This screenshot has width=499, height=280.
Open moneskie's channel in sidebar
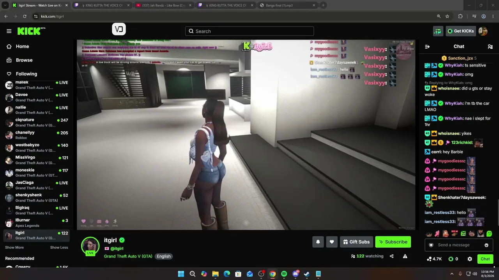37,173
